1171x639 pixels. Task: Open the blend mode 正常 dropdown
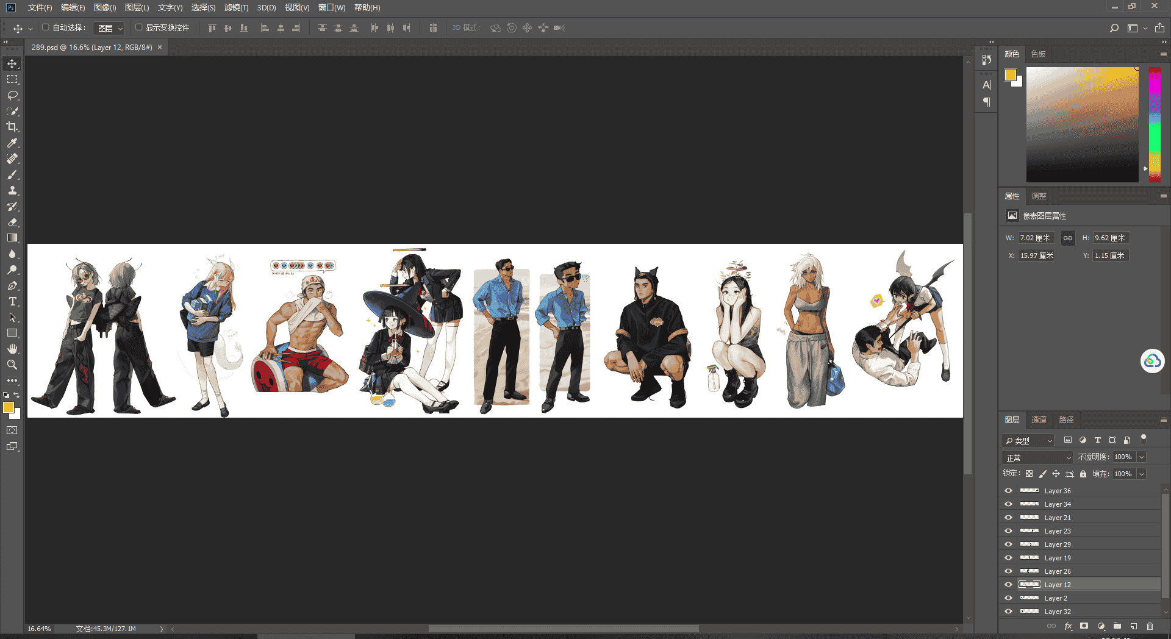tap(1037, 457)
